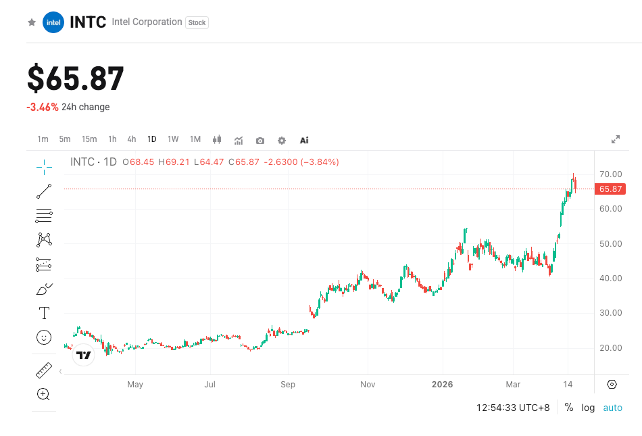Switch to the 1W timeframe
Screen dimensions: 642x436
[173, 139]
